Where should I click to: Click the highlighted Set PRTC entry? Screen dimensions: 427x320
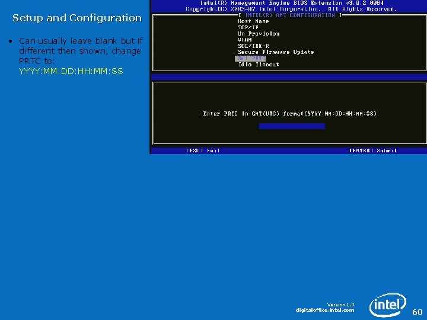point(250,59)
